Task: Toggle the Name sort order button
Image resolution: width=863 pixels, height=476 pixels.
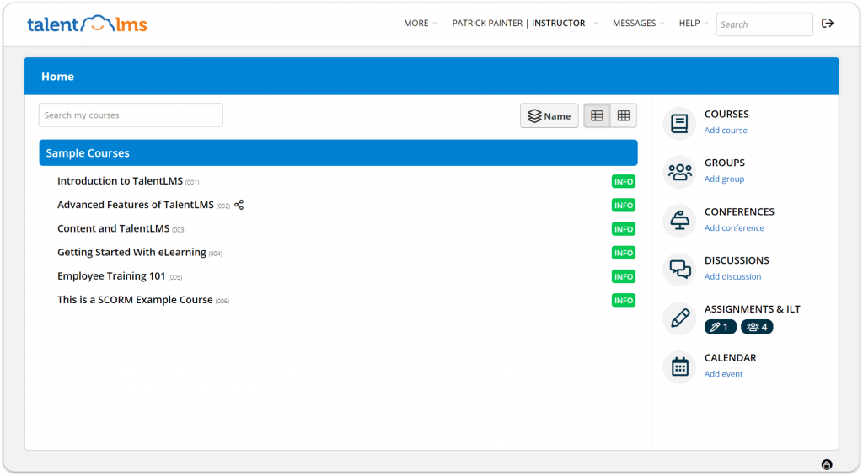Action: [x=549, y=116]
